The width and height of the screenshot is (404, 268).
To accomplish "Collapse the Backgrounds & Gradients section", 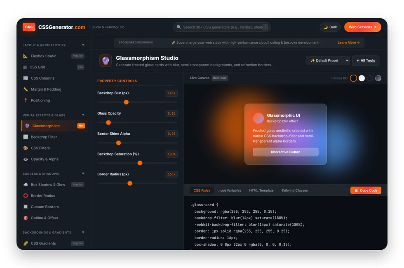I will click(83, 232).
